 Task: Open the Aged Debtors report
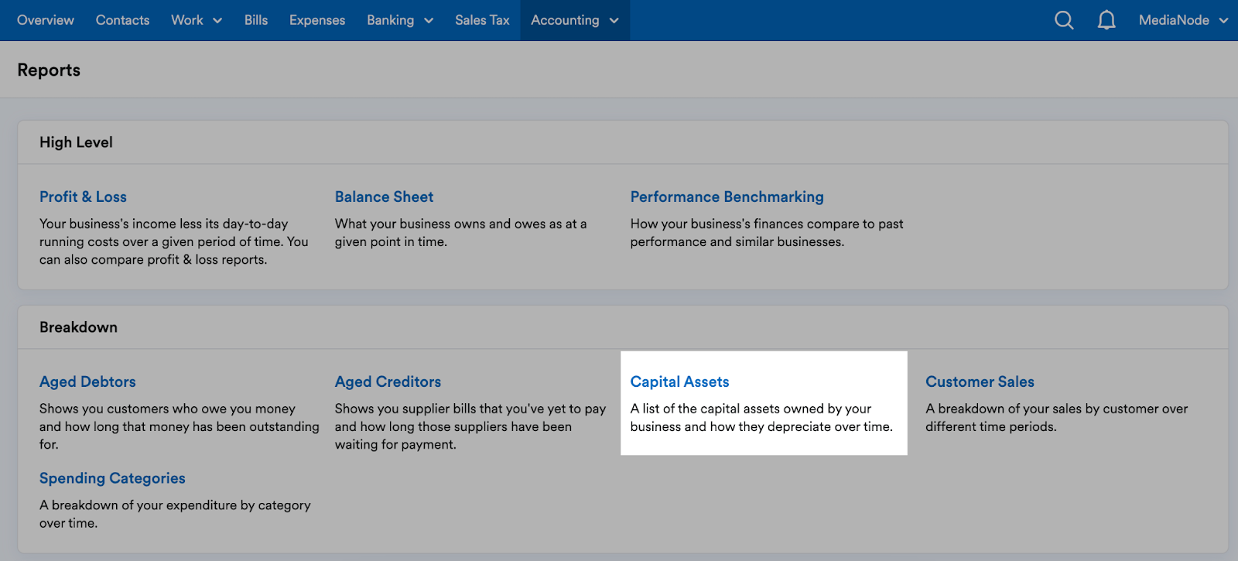[87, 381]
